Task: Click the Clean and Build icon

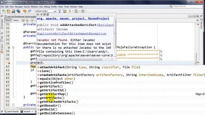Action: click(x=65, y=11)
